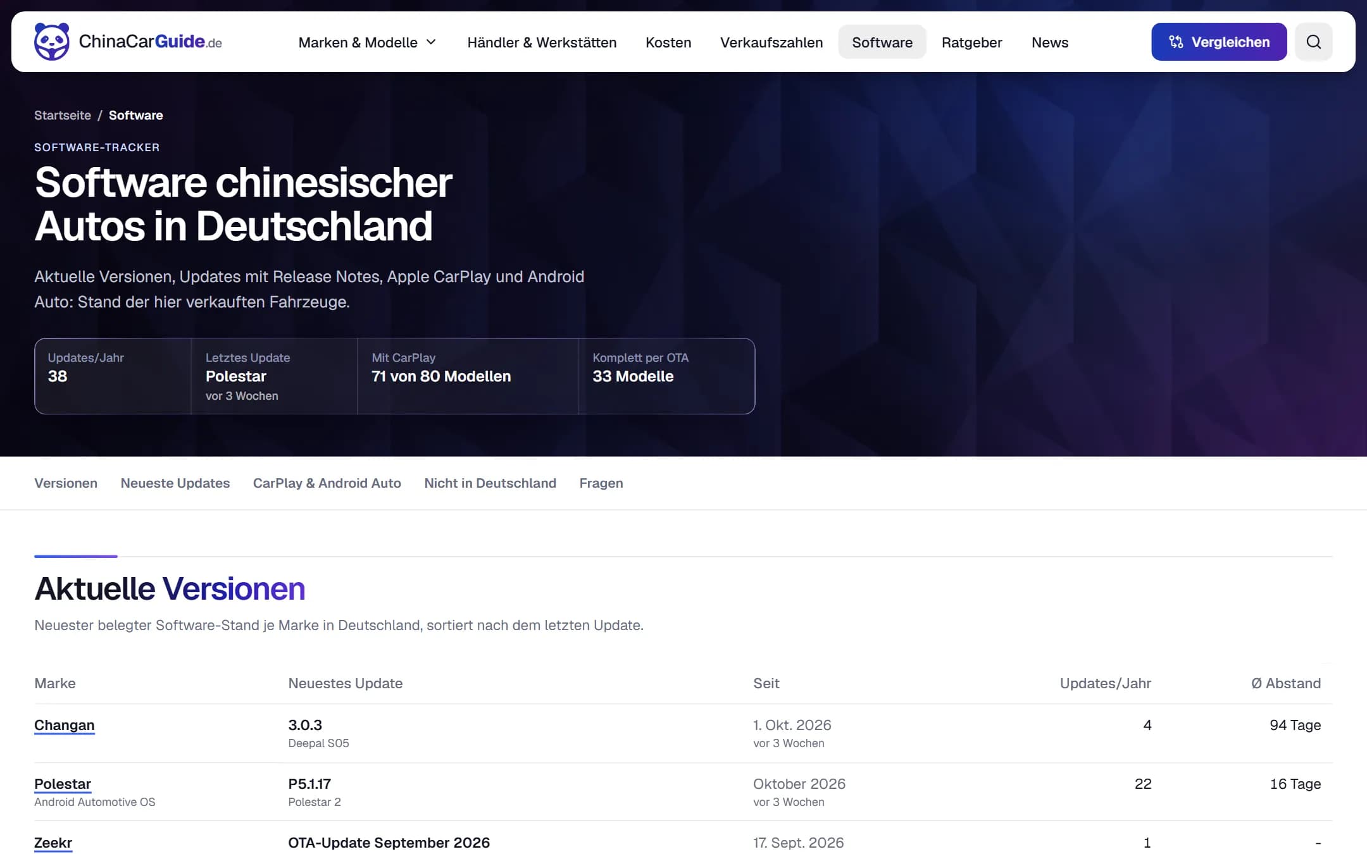Click the Android Automotive OS label
This screenshot has width=1367, height=854.
coord(95,802)
